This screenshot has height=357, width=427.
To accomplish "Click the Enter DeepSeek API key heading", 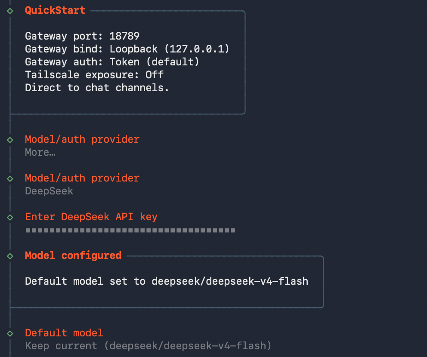I will coord(91,217).
